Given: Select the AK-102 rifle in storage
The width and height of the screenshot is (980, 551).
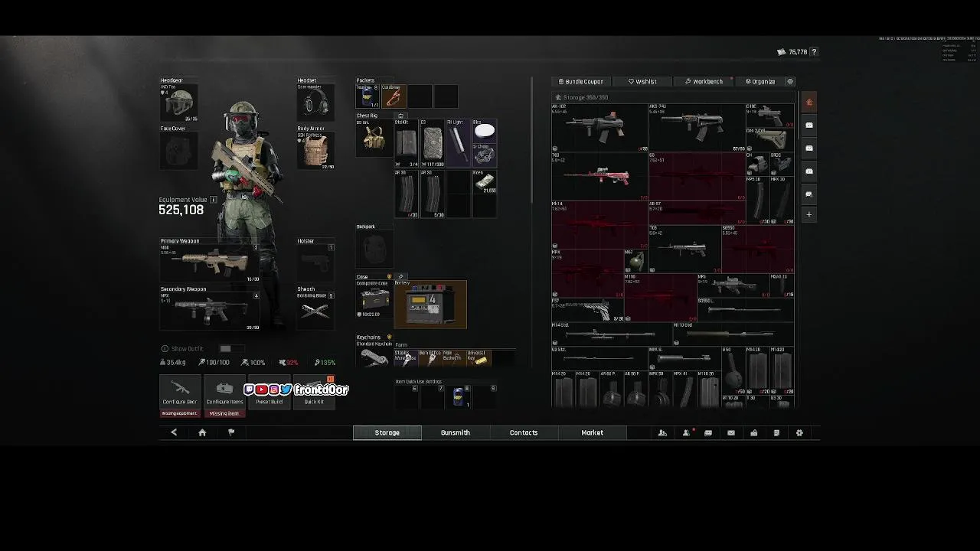Looking at the screenshot, I should pos(599,127).
